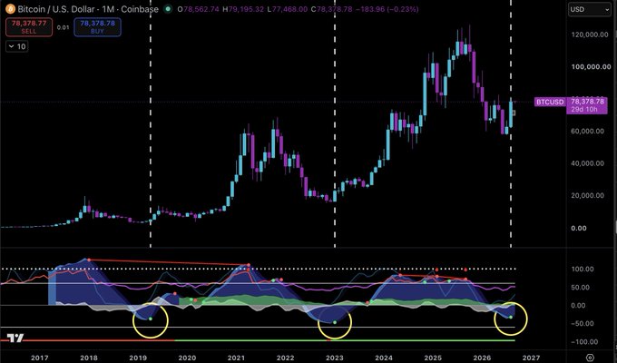Click the SELL 78,378.77 button
This screenshot has height=363, width=617.
pos(29,27)
